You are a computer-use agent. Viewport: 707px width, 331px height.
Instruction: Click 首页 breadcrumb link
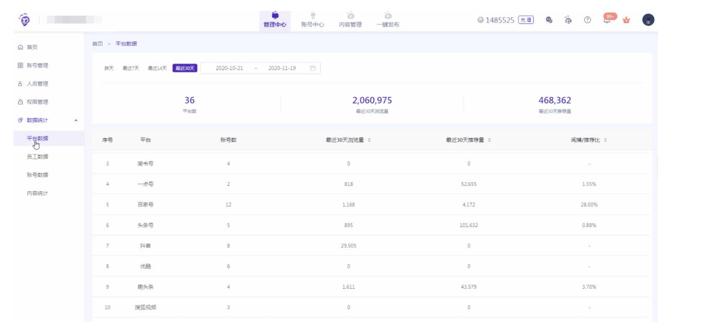[97, 44]
